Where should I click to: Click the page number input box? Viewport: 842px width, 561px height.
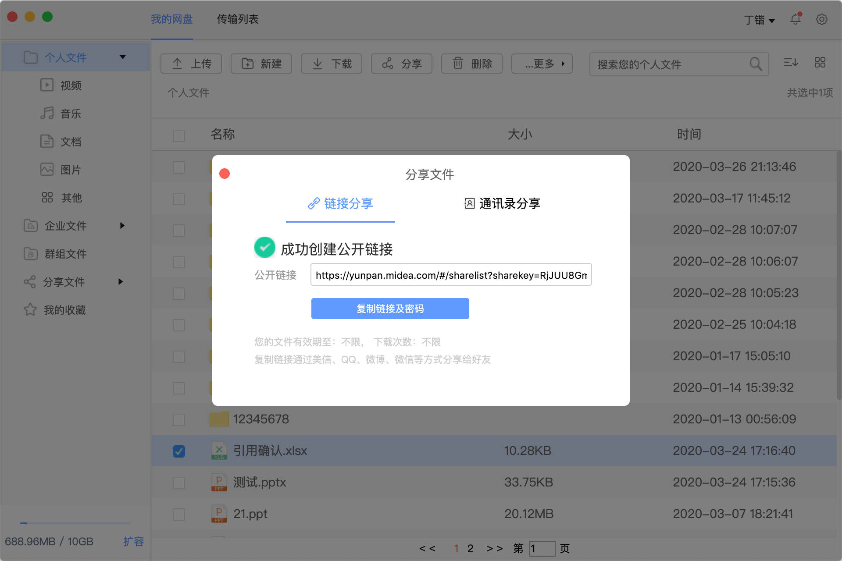pyautogui.click(x=542, y=548)
